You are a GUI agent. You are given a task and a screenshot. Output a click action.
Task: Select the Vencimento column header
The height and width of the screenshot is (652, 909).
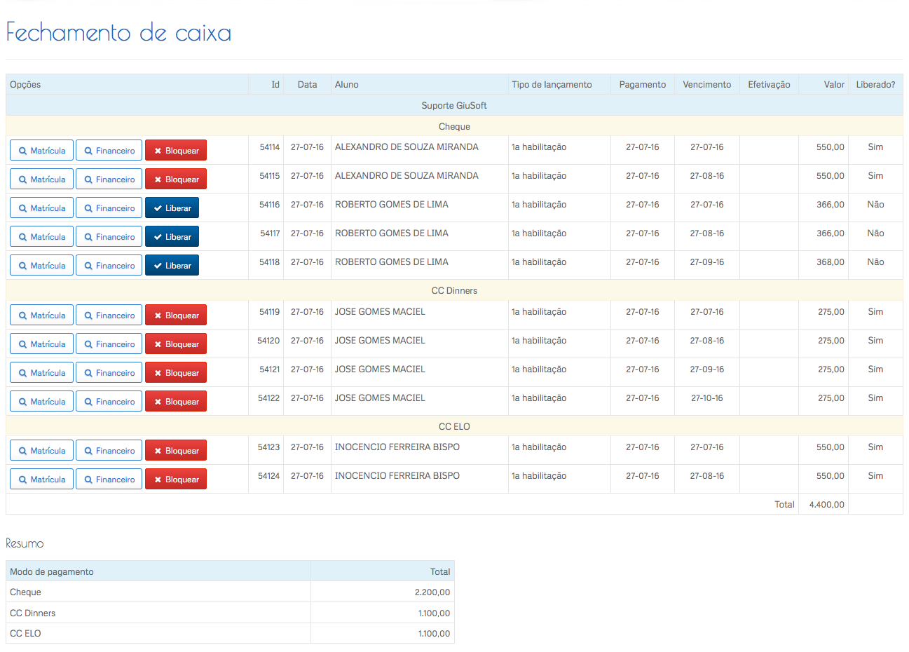coord(706,85)
